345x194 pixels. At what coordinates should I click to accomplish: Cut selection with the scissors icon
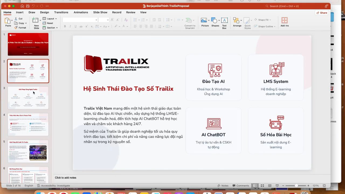tap(16, 19)
